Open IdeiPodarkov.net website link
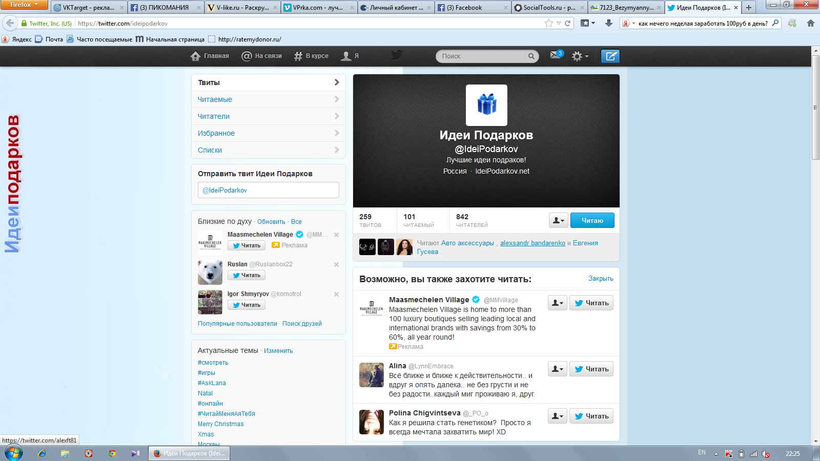 (x=502, y=171)
